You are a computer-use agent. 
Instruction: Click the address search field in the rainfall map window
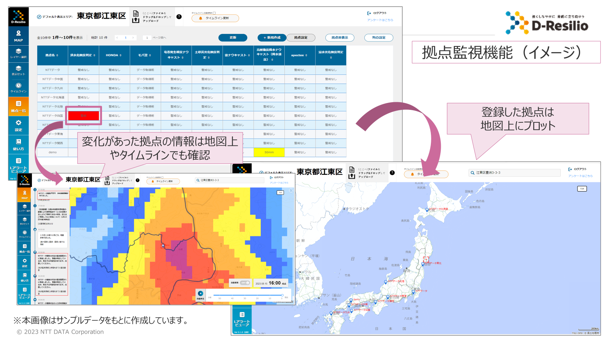point(230,180)
